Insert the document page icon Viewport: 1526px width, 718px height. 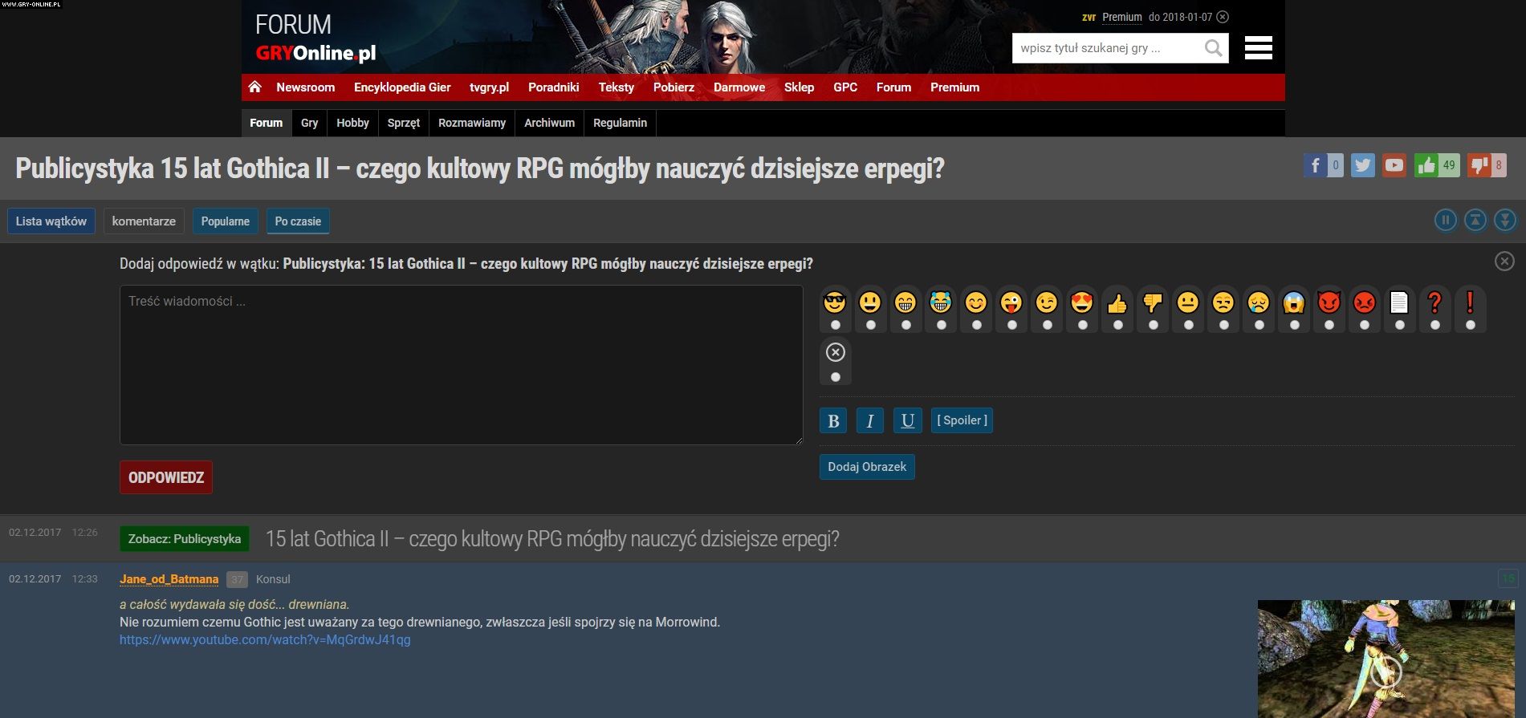click(x=1399, y=302)
